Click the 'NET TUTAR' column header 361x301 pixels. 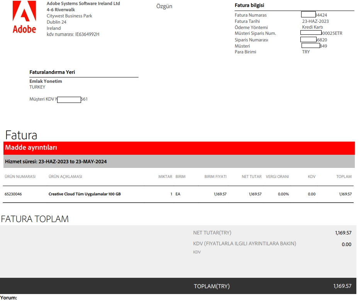point(252,177)
